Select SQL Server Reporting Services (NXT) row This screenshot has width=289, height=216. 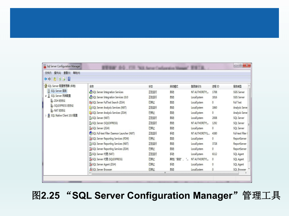click(x=111, y=144)
